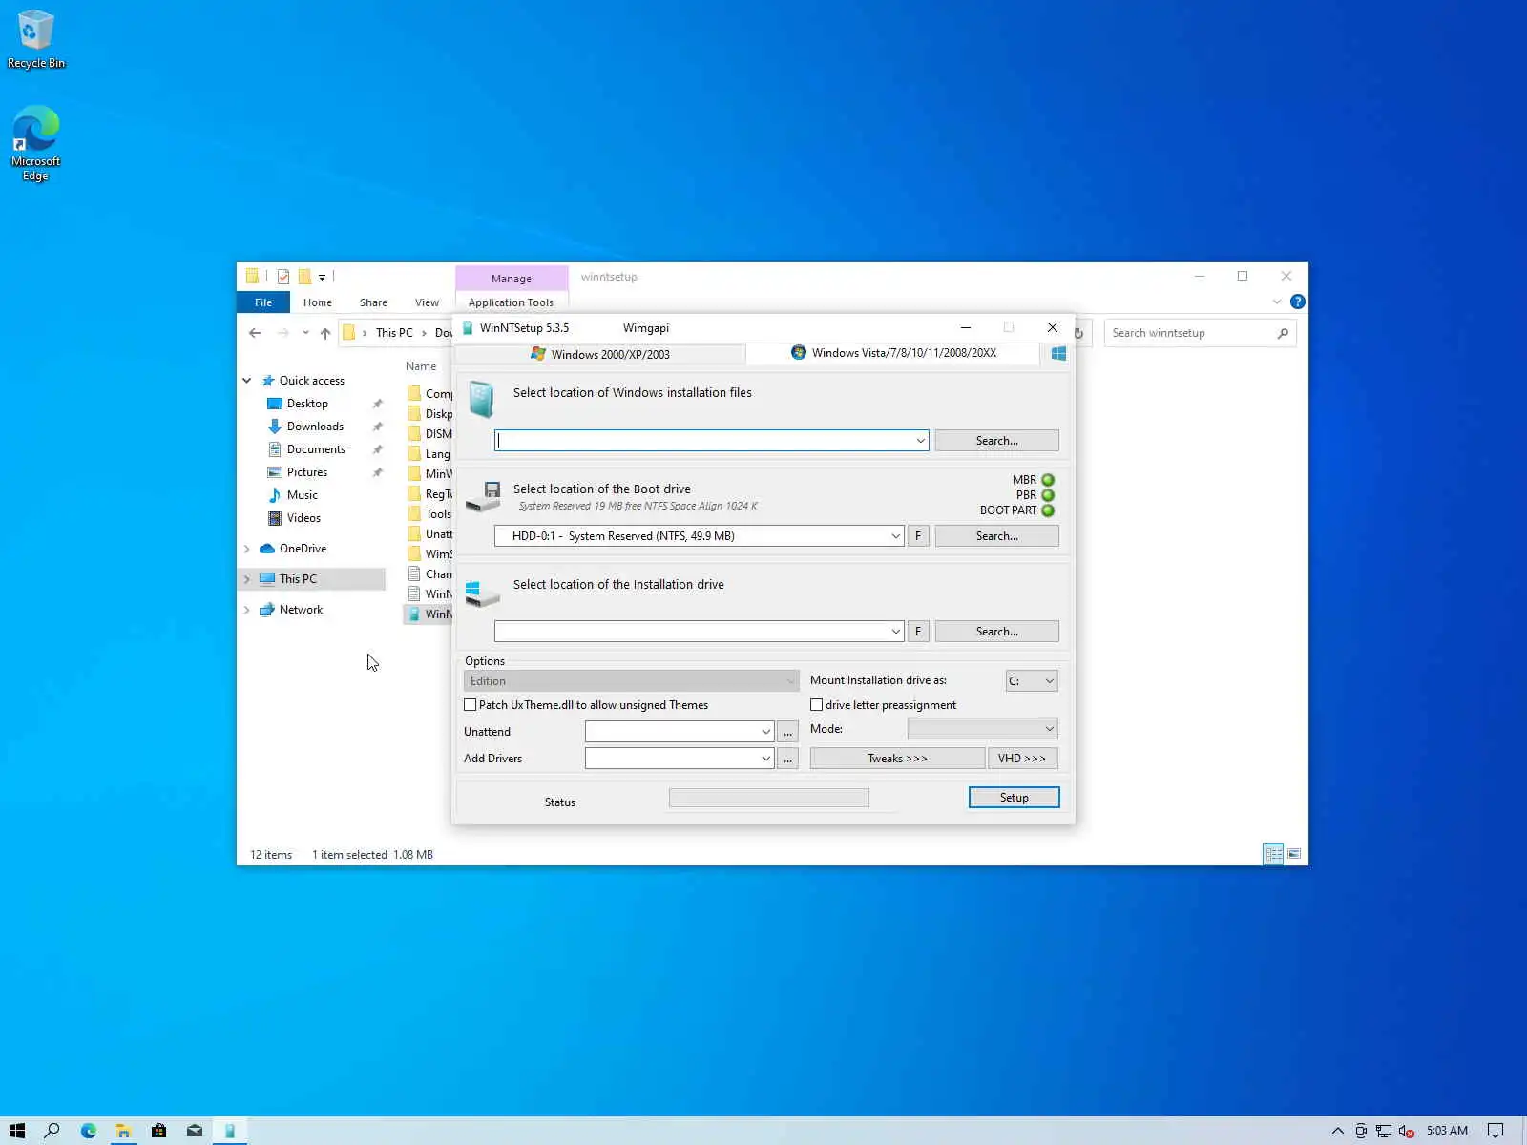
Task: Select the Microsoft Edge desktop shortcut
Action: pyautogui.click(x=36, y=143)
